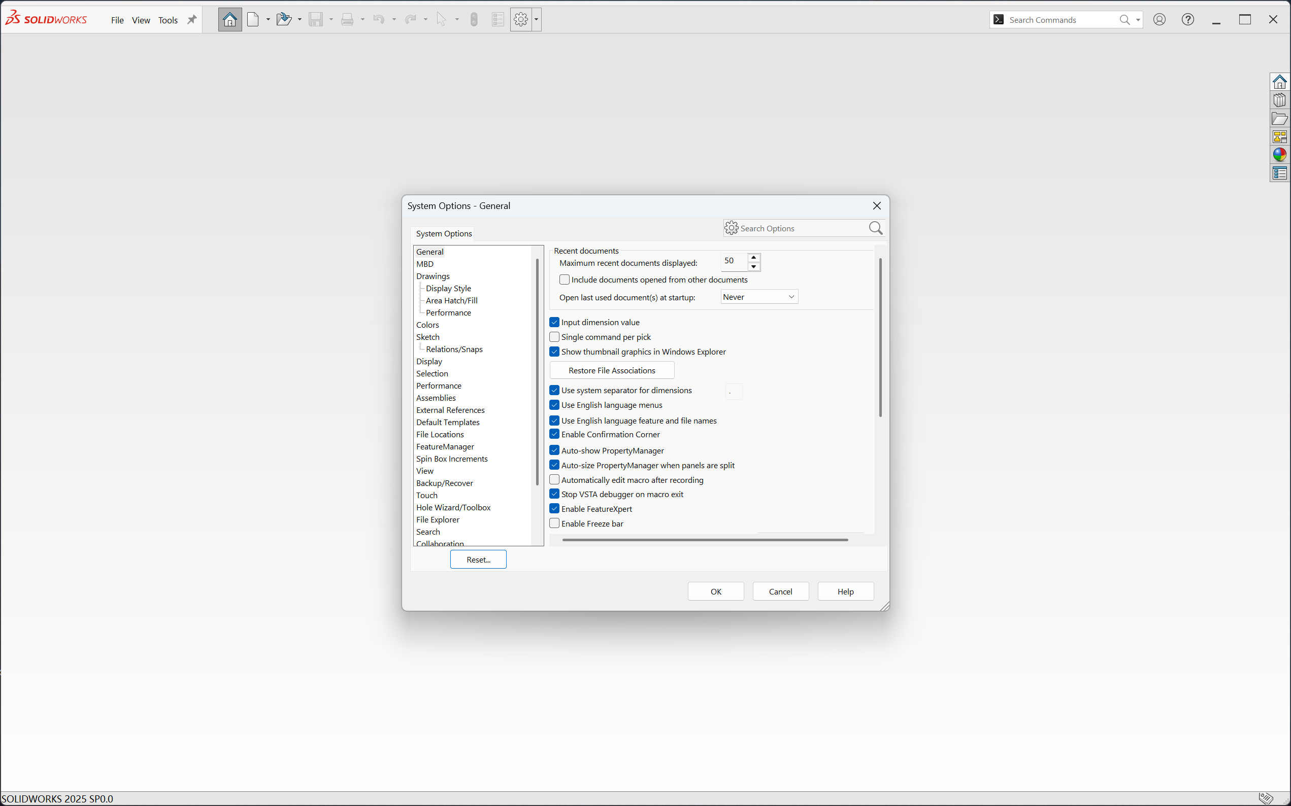Open the Tools menu

(x=168, y=20)
